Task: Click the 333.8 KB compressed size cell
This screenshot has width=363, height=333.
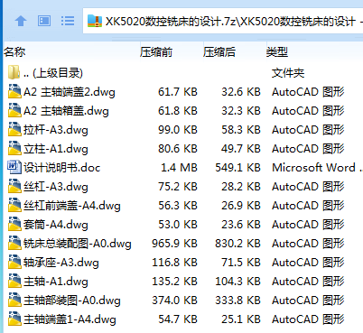Action: click(x=237, y=301)
